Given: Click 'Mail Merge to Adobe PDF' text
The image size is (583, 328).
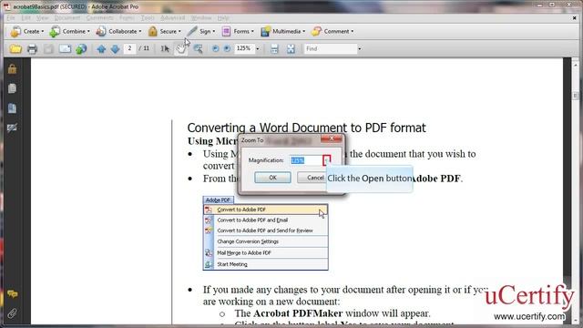Looking at the screenshot, I should (x=244, y=253).
